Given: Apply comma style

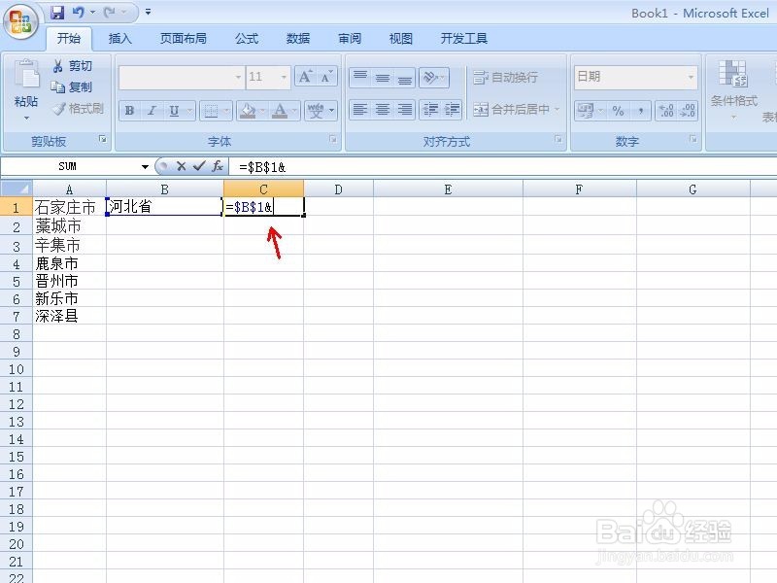Looking at the screenshot, I should point(640,110).
